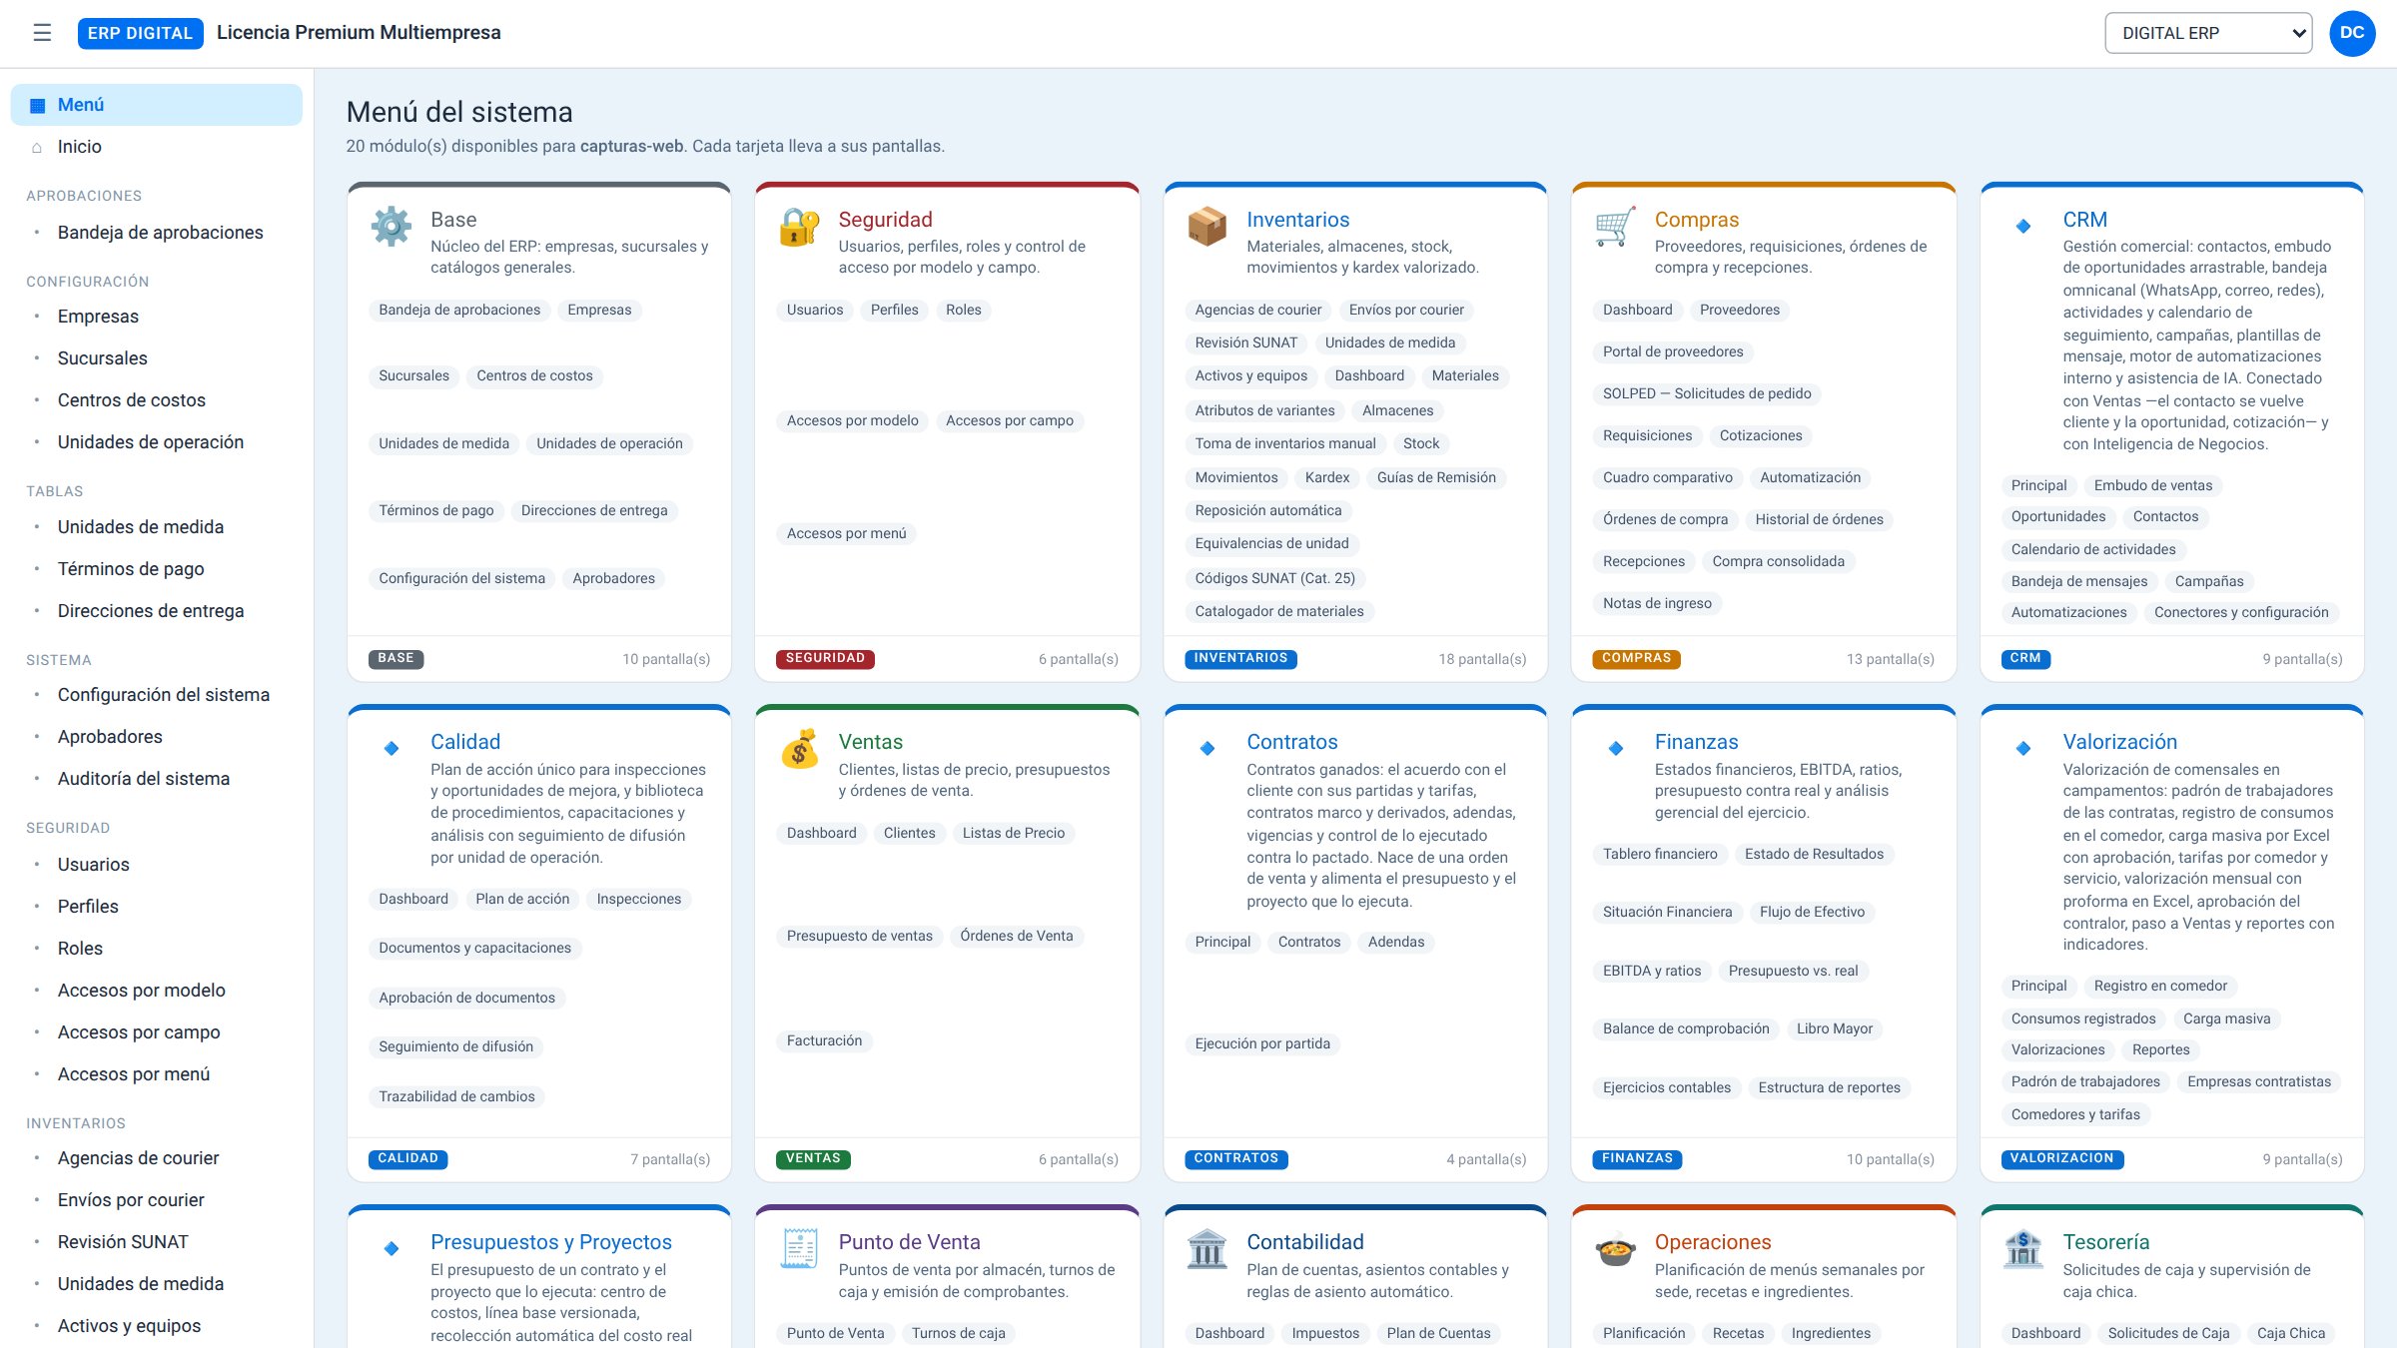Image resolution: width=2397 pixels, height=1348 pixels.
Task: Click the Seguridad padlock icon
Action: pyautogui.click(x=799, y=227)
